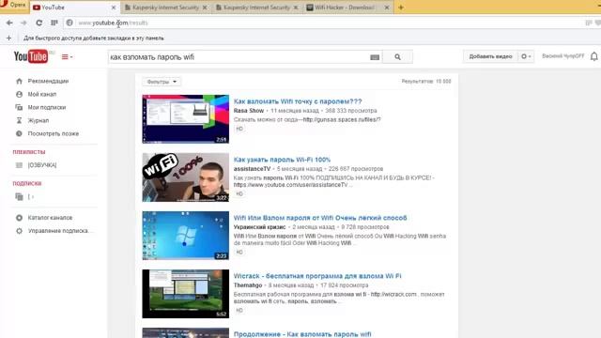Open notifications bell icon

593,56
